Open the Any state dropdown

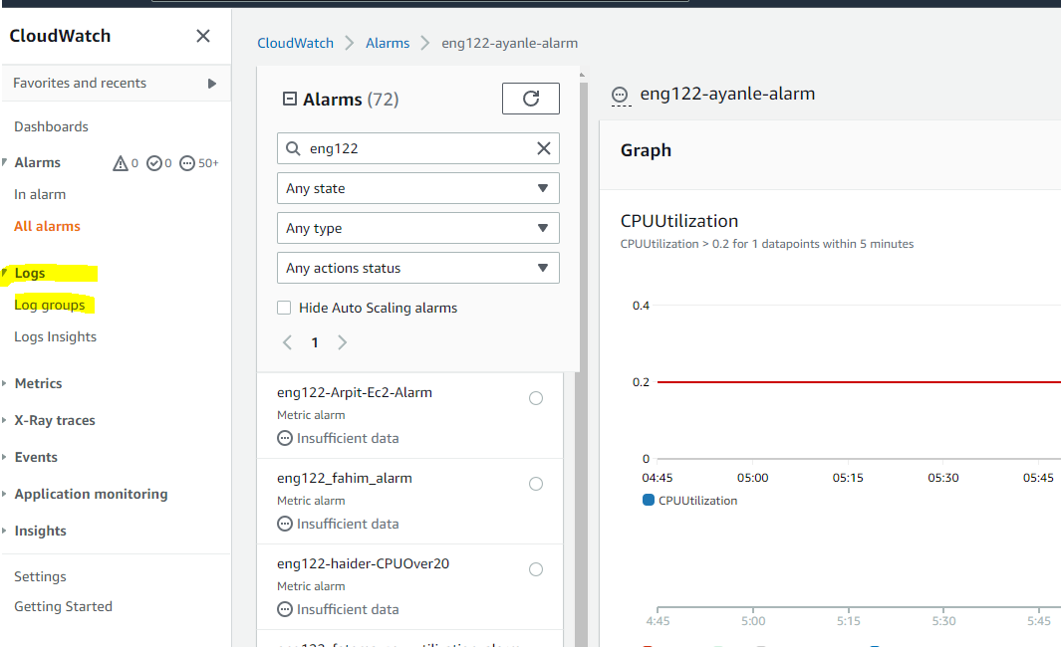pyautogui.click(x=417, y=188)
